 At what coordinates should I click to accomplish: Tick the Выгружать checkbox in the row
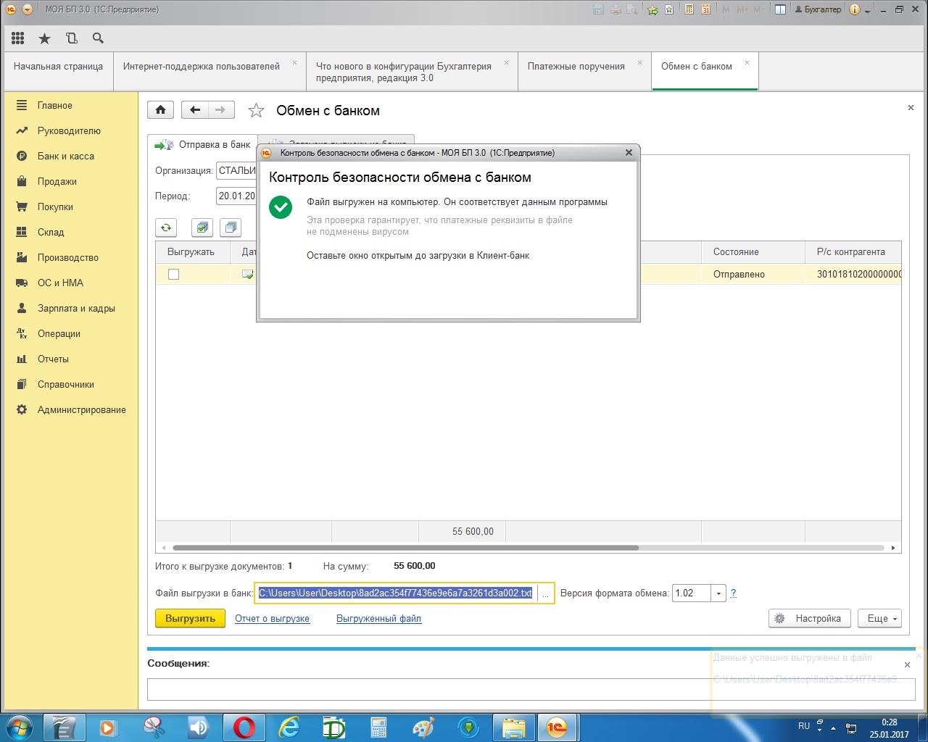pyautogui.click(x=173, y=274)
